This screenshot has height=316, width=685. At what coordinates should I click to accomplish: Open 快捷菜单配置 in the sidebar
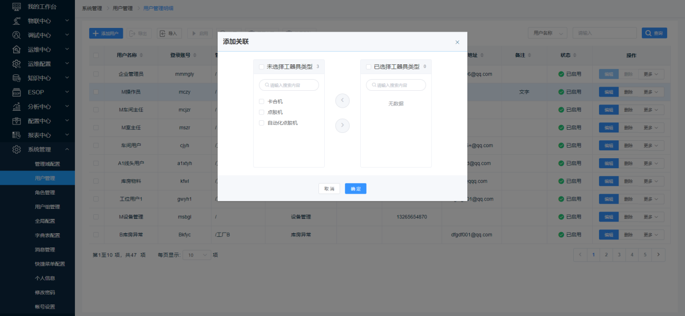pyautogui.click(x=50, y=264)
